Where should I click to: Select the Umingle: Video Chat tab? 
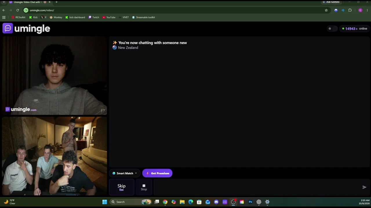pos(30,2)
